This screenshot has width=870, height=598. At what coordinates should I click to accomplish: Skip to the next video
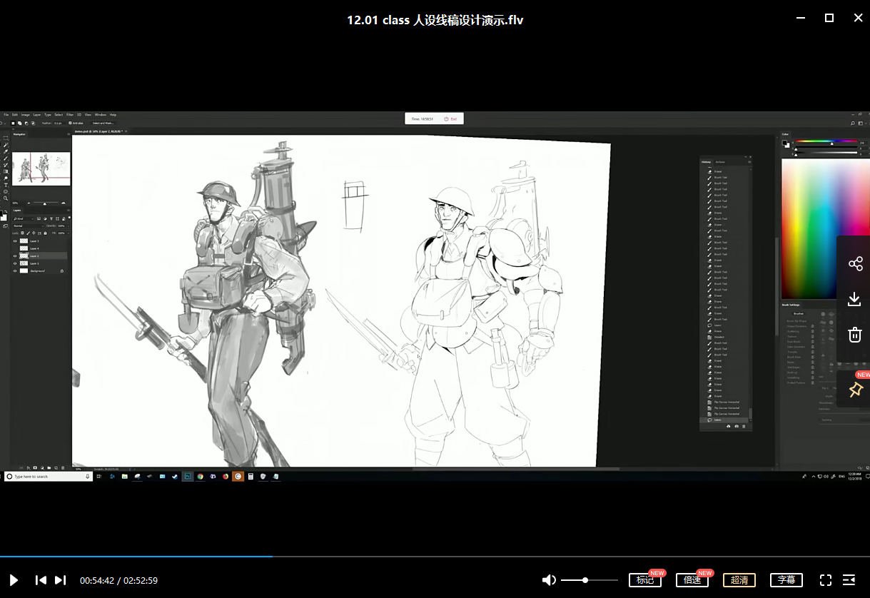pyautogui.click(x=61, y=580)
